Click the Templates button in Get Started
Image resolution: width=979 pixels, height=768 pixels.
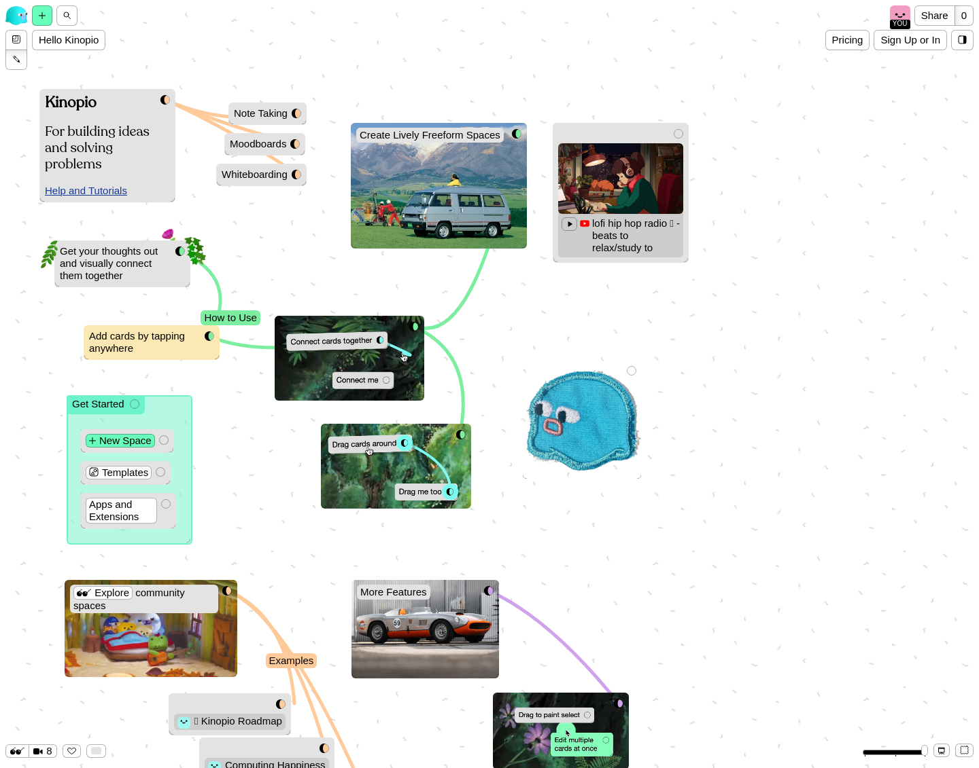coord(118,473)
